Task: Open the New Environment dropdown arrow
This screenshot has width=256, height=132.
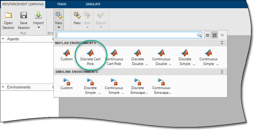Action: coord(59,27)
